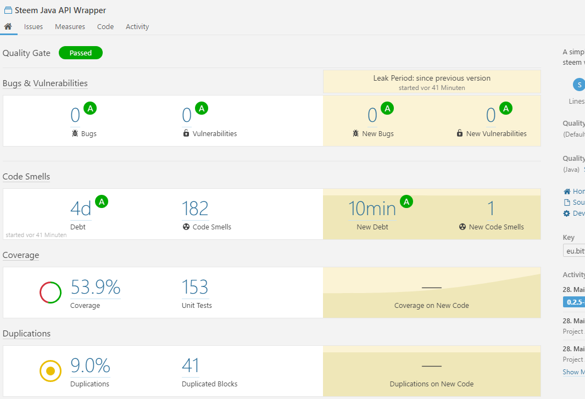Image resolution: width=585 pixels, height=399 pixels.
Task: Open the 4d technical debt value
Action: 81,209
